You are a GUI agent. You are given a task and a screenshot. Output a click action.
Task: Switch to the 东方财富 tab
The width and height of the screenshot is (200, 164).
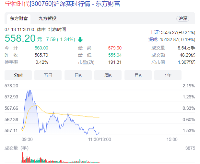[19, 19]
